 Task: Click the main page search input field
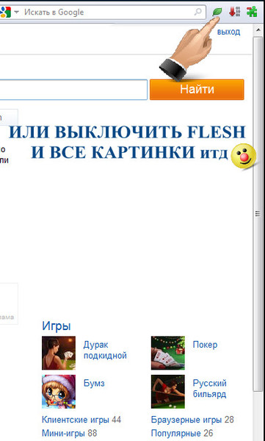[x=73, y=90]
